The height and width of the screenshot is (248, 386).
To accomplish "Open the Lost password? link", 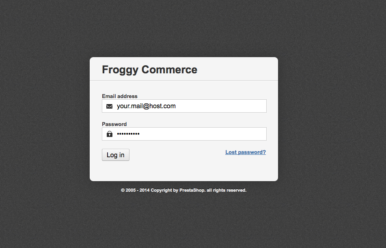I will tap(246, 152).
